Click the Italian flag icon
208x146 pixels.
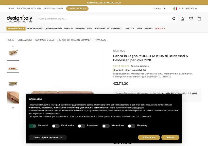[x=175, y=8]
